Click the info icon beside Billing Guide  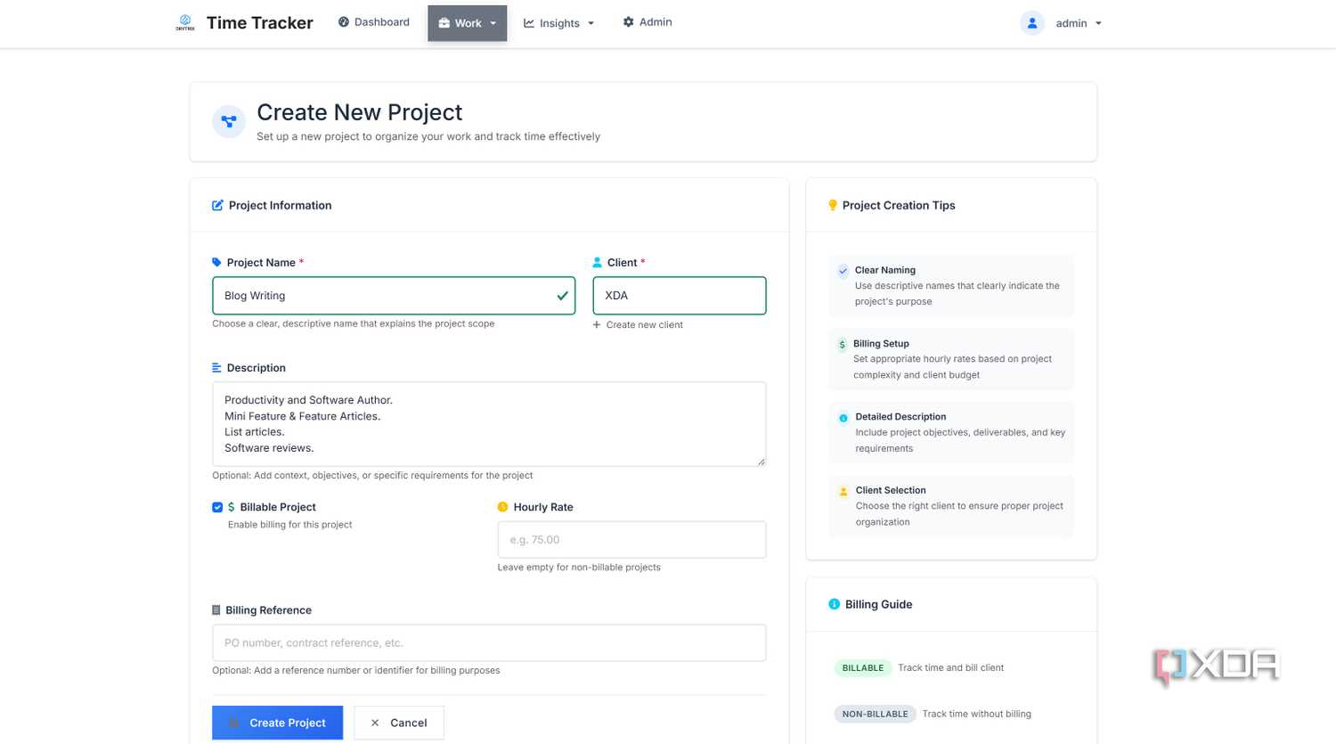[x=834, y=604]
